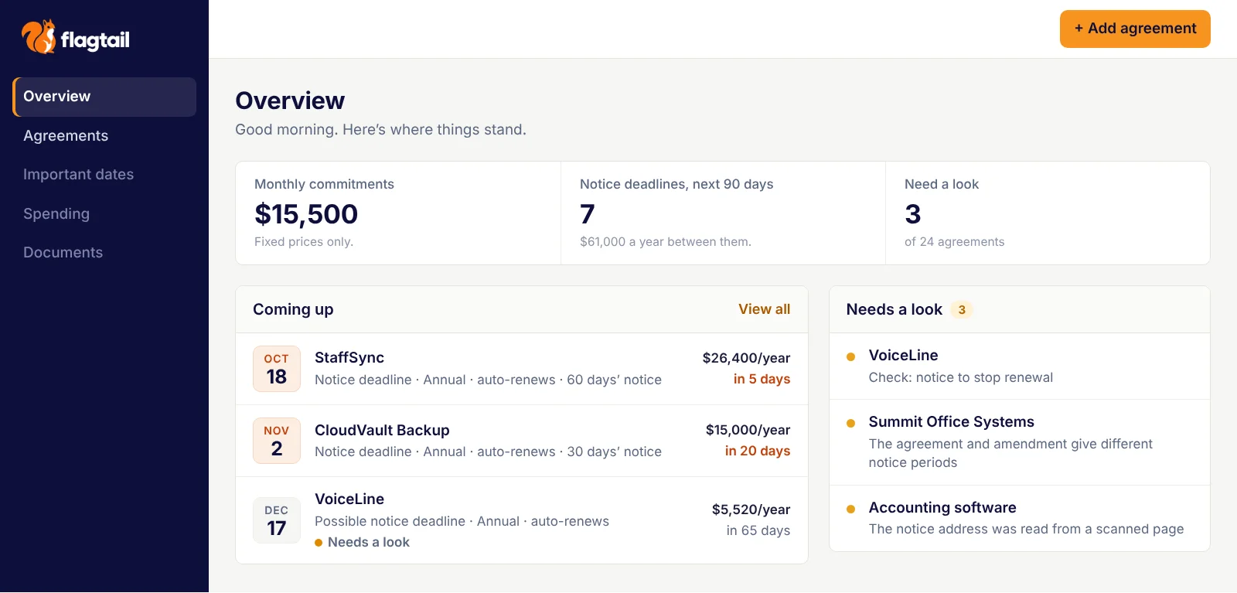The image size is (1237, 593).
Task: Click the Add agreement button
Action: (1135, 29)
